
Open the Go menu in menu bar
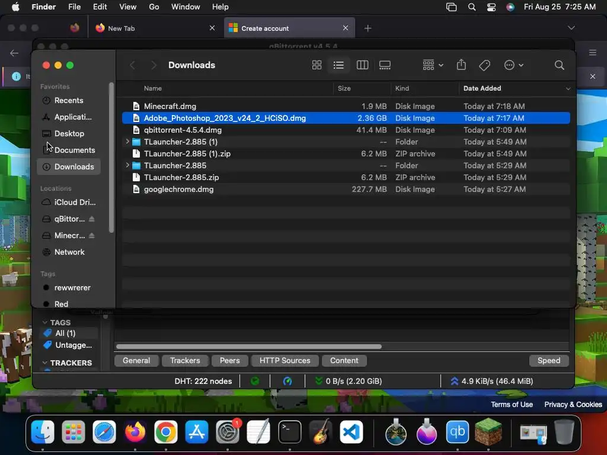point(154,7)
